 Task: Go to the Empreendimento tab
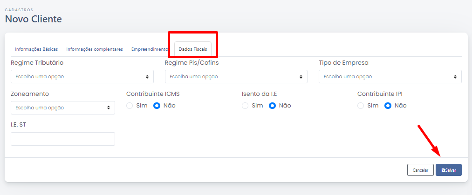(150, 49)
